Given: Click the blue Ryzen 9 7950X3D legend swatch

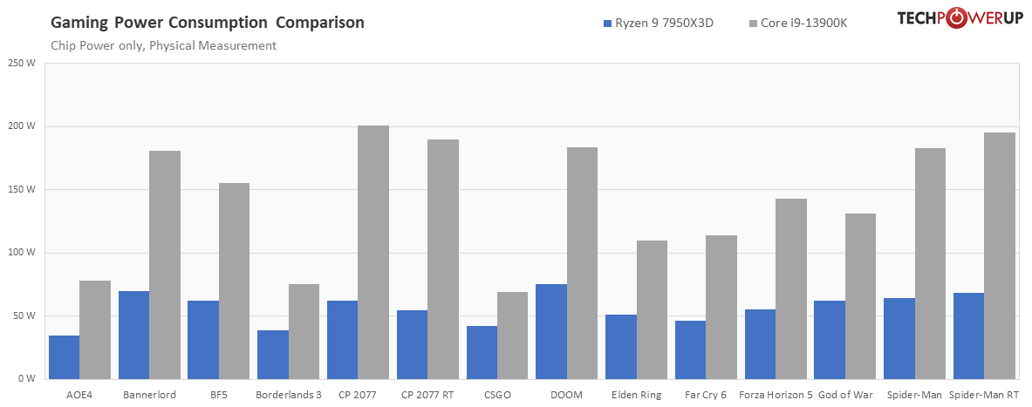Looking at the screenshot, I should coord(607,24).
